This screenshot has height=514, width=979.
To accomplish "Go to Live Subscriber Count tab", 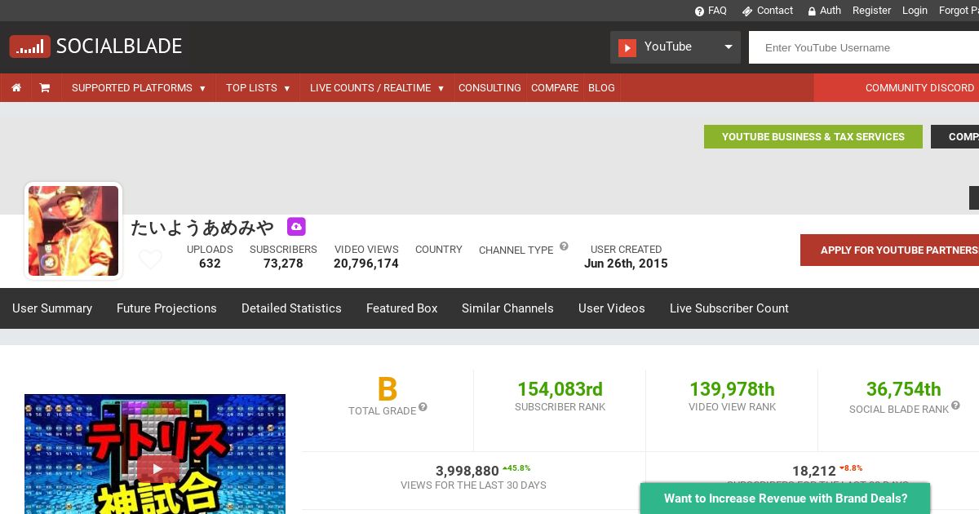I will [729, 308].
